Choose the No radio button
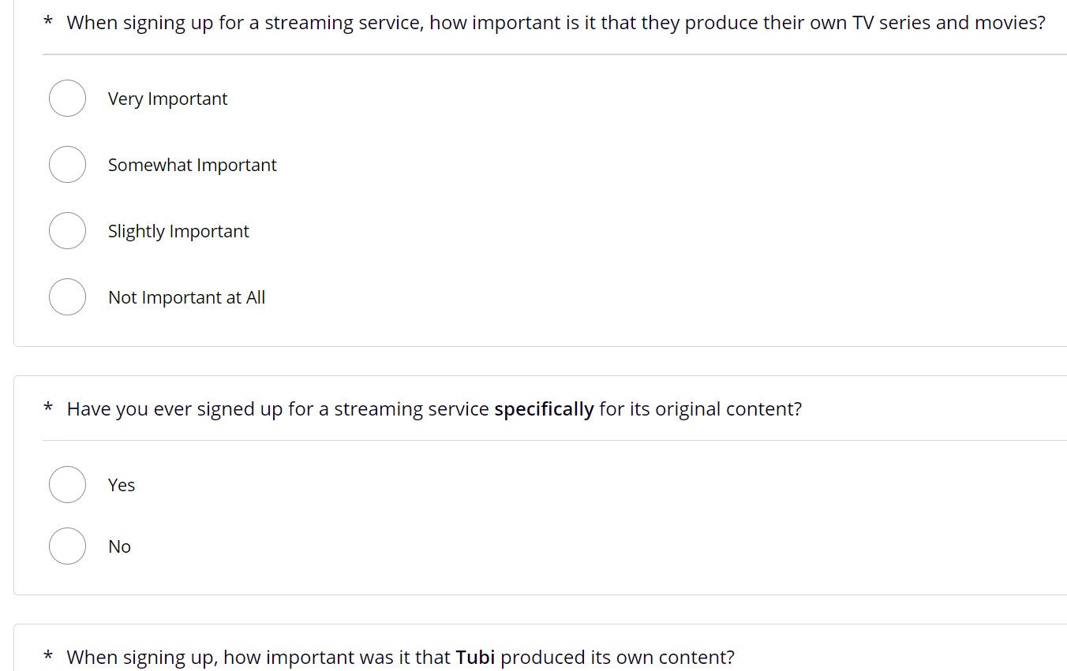 pos(67,546)
